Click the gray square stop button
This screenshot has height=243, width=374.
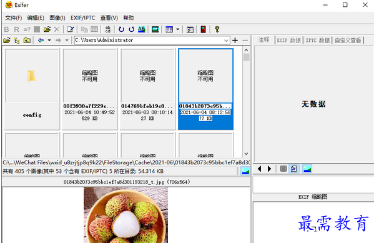37,29
